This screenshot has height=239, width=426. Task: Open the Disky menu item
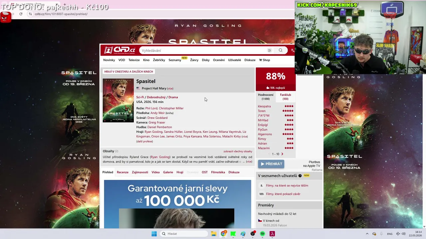point(206,60)
